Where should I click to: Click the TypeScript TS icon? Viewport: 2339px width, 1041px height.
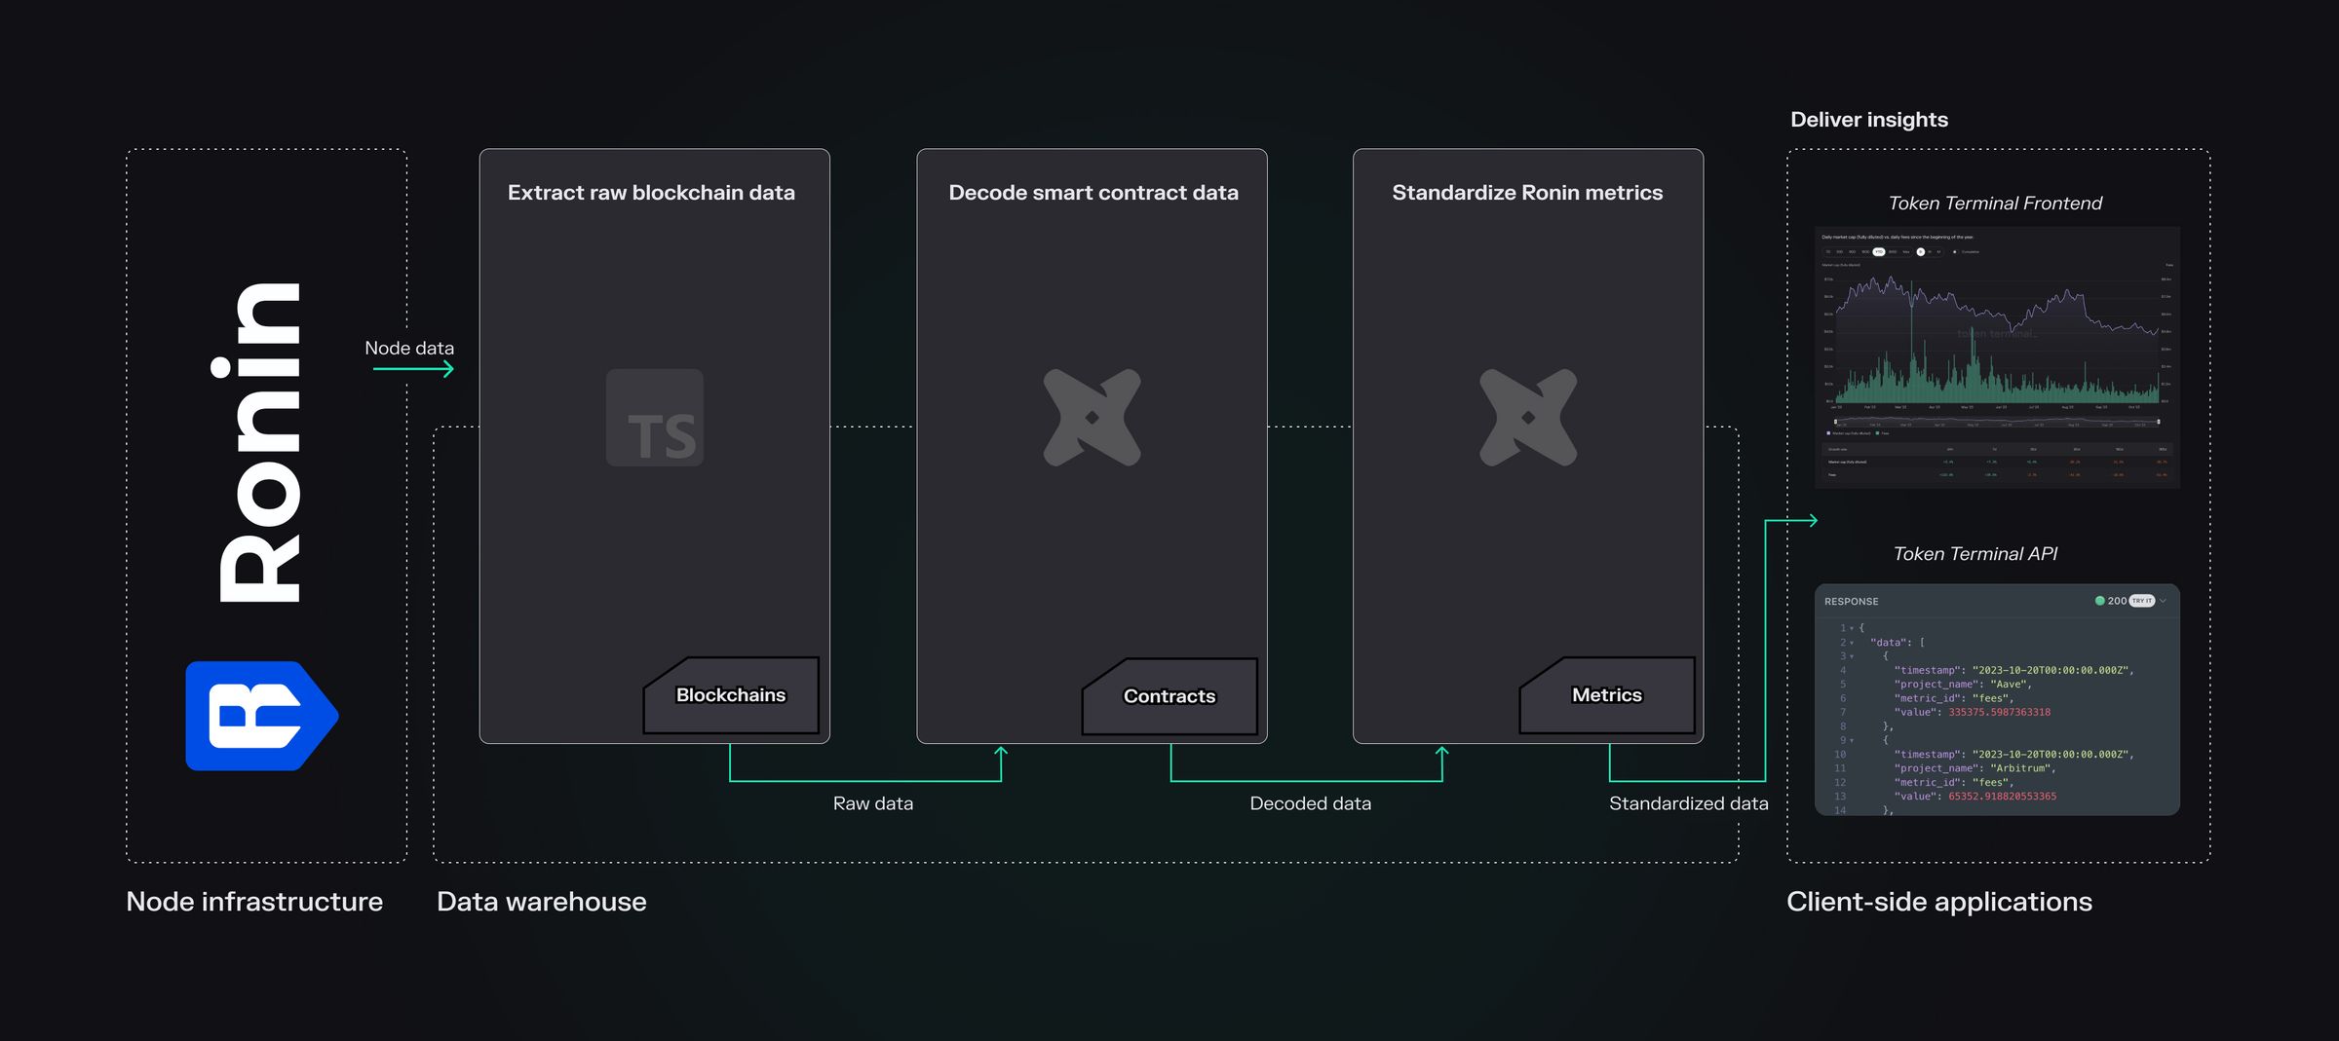tap(655, 418)
